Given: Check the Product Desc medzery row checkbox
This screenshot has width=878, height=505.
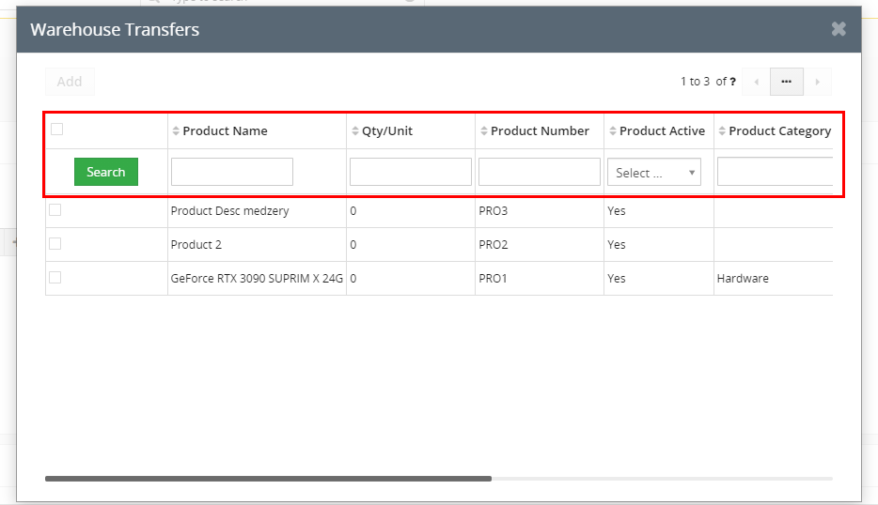Looking at the screenshot, I should [x=55, y=210].
